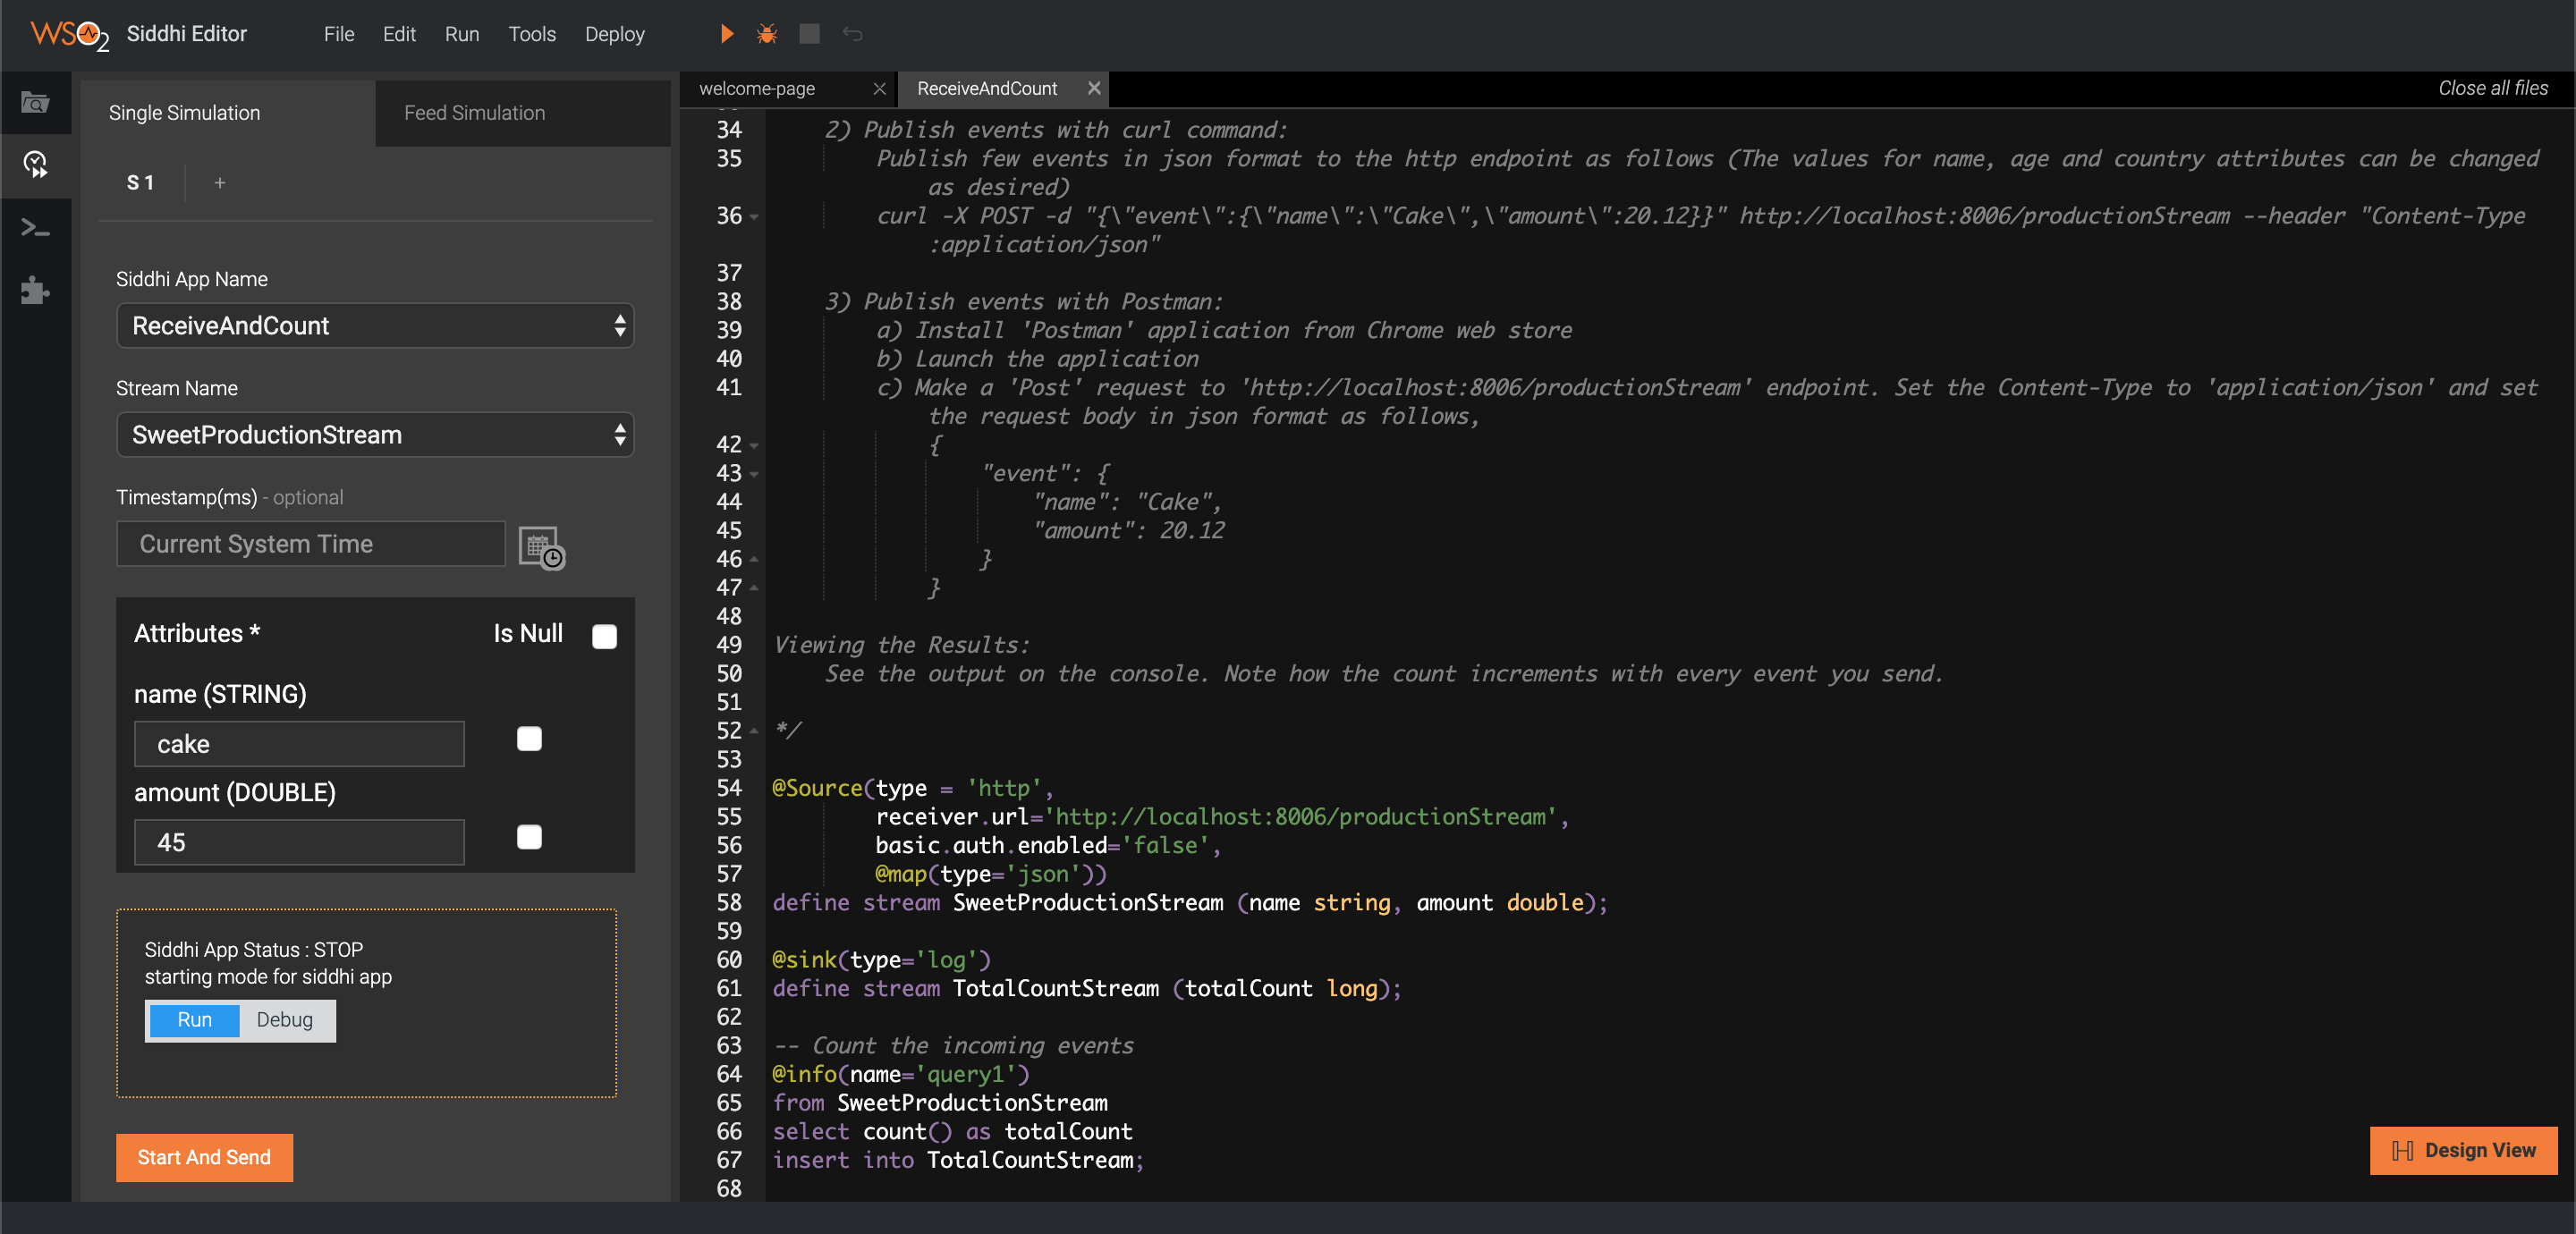Click the WSO2 logo

pyautogui.click(x=69, y=35)
